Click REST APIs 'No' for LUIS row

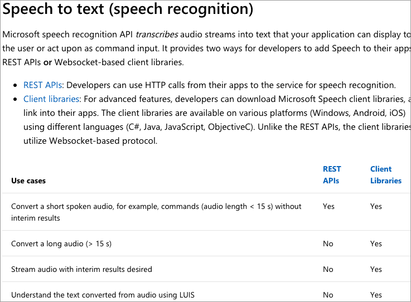tap(328, 295)
